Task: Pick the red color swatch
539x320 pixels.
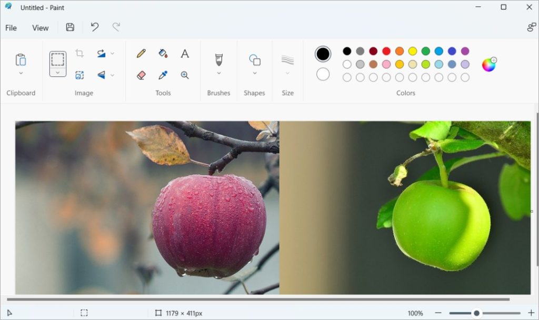Action: 386,51
